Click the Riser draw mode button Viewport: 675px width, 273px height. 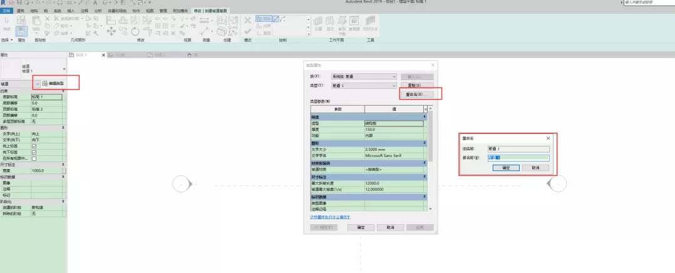pyautogui.click(x=264, y=33)
